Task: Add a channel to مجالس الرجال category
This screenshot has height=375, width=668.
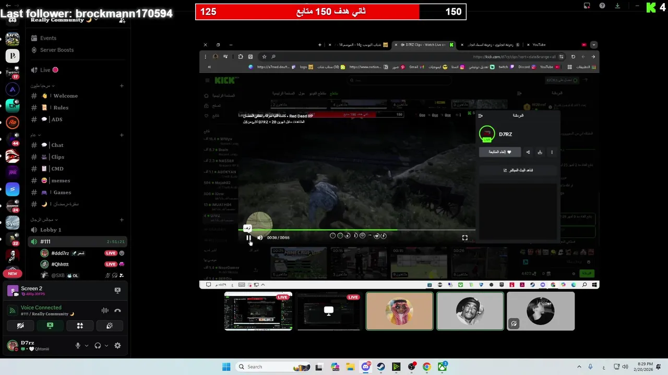Action: click(122, 219)
